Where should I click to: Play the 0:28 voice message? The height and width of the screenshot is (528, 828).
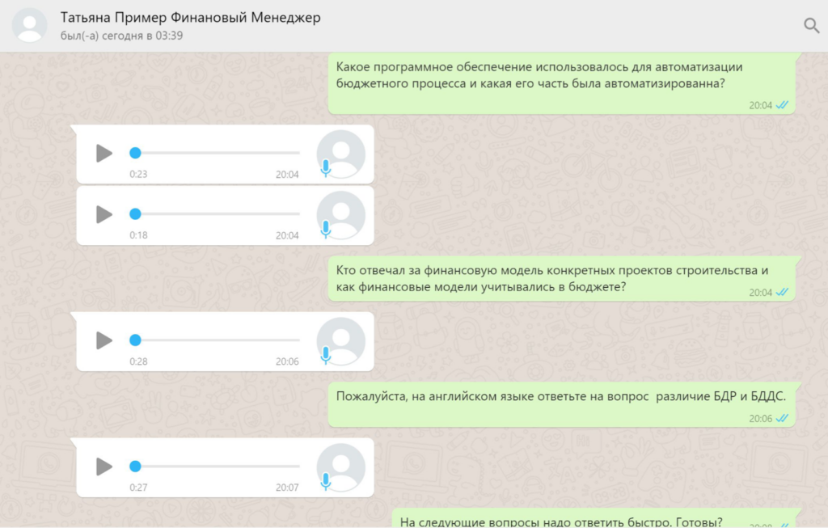pyautogui.click(x=102, y=340)
